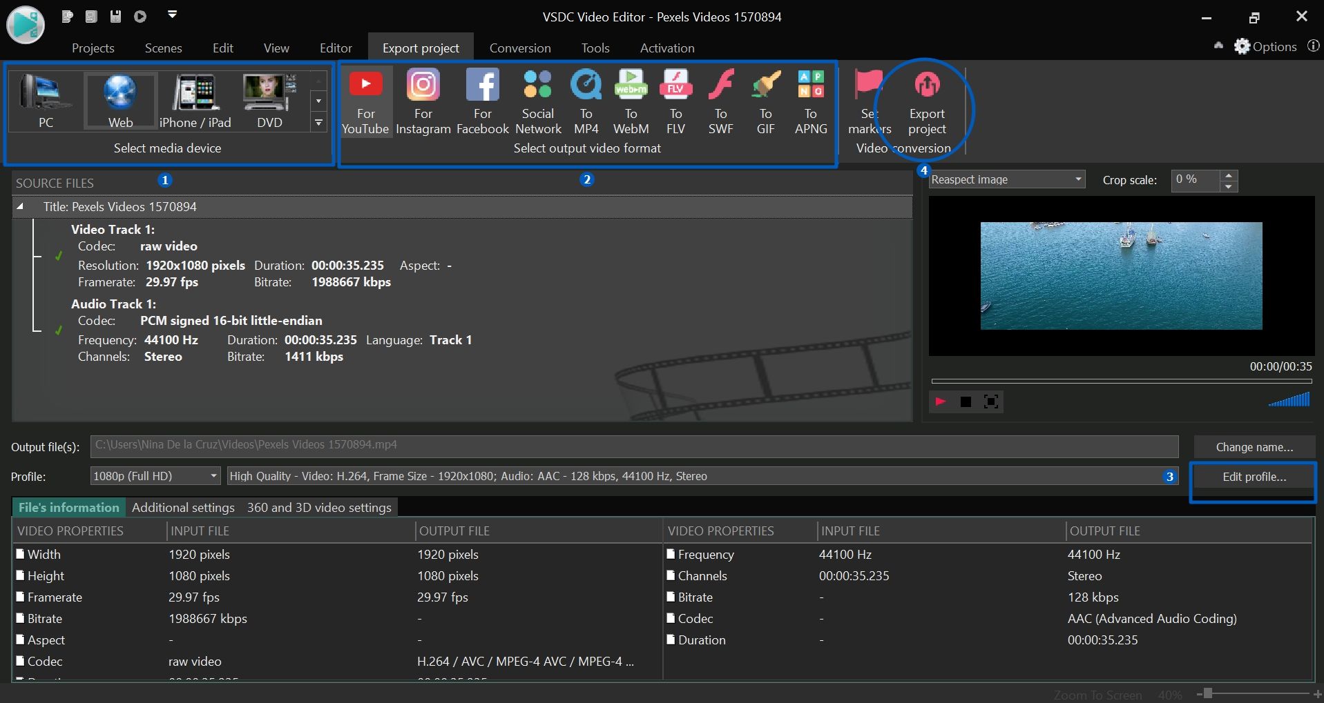This screenshot has height=703, width=1324.
Task: Open the Projects tab
Action: click(93, 48)
